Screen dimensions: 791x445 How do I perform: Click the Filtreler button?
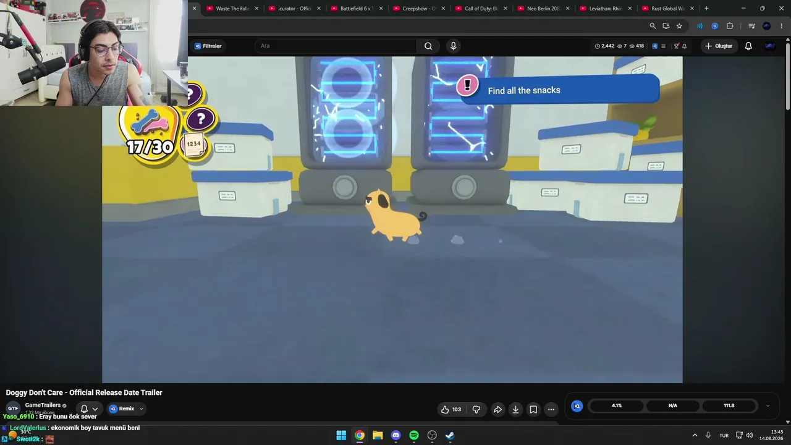[x=208, y=46]
